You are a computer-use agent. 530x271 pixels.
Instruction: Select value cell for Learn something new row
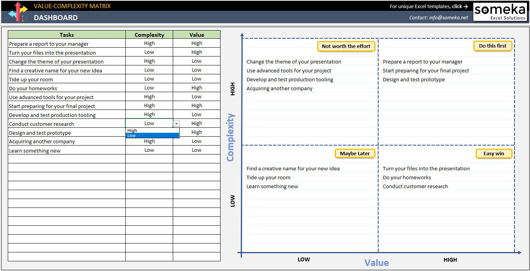196,150
